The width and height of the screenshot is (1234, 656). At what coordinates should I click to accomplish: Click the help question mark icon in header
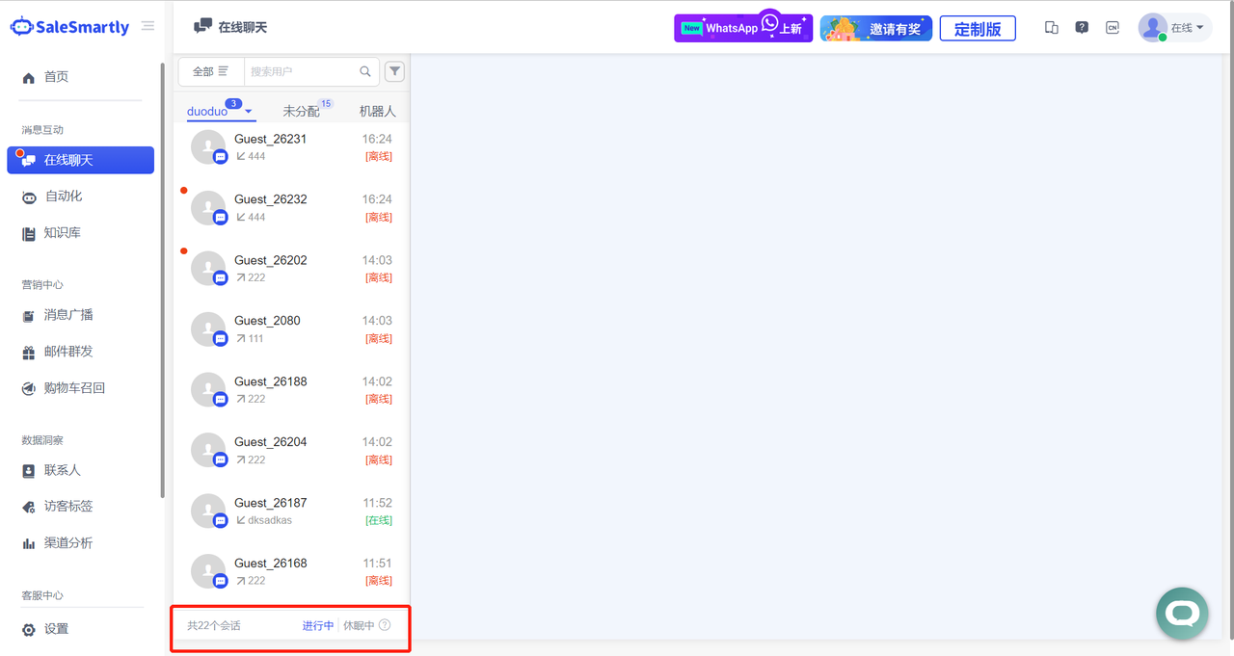coord(1082,28)
